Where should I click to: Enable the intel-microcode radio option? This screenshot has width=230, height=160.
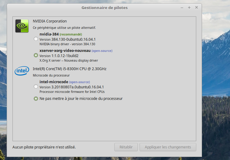[36, 87]
